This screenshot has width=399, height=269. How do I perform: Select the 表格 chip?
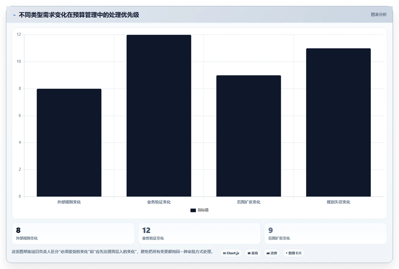(253, 253)
